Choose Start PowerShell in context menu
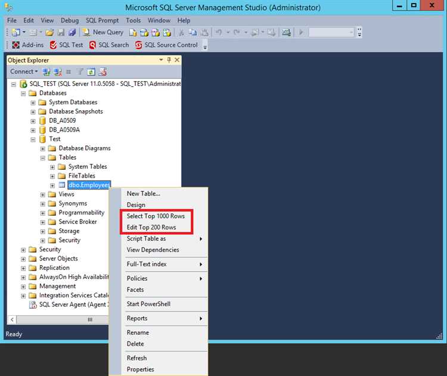Viewport: 447px width, 376px height. coord(148,304)
